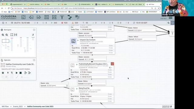Zoom in using Navigate panel icon
This screenshot has width=194, height=109.
click(x=3, y=35)
